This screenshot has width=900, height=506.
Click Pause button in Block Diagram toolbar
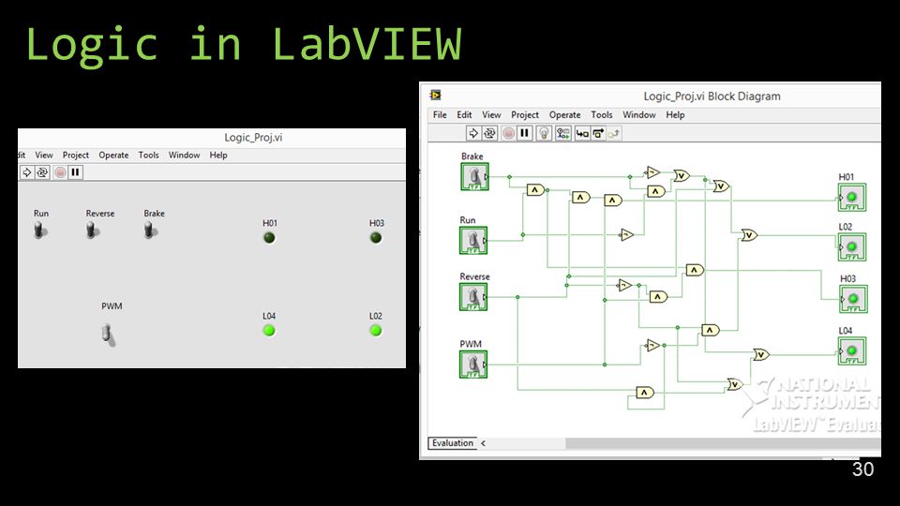click(525, 133)
